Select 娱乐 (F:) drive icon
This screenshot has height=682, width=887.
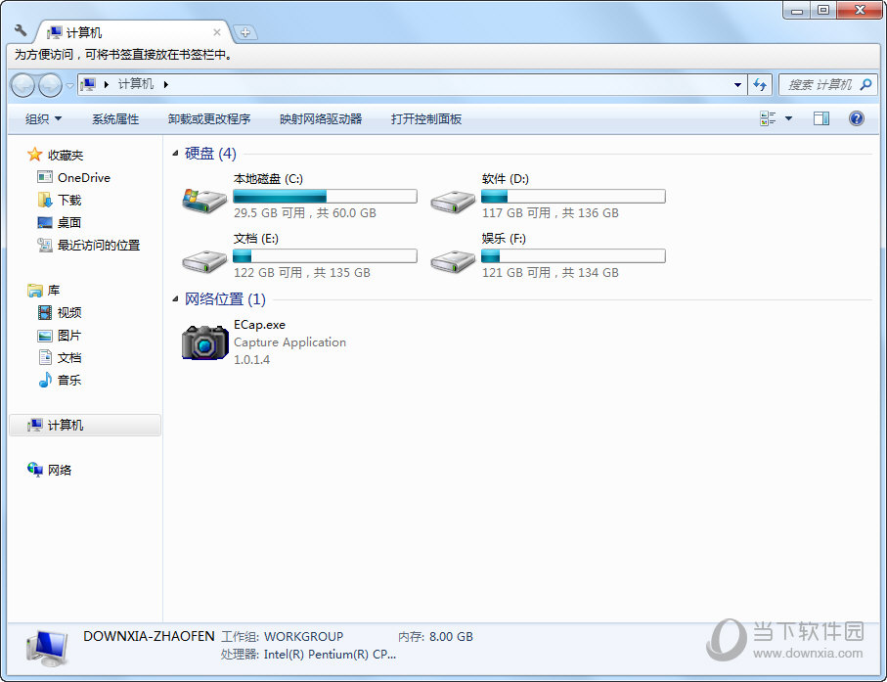point(453,261)
